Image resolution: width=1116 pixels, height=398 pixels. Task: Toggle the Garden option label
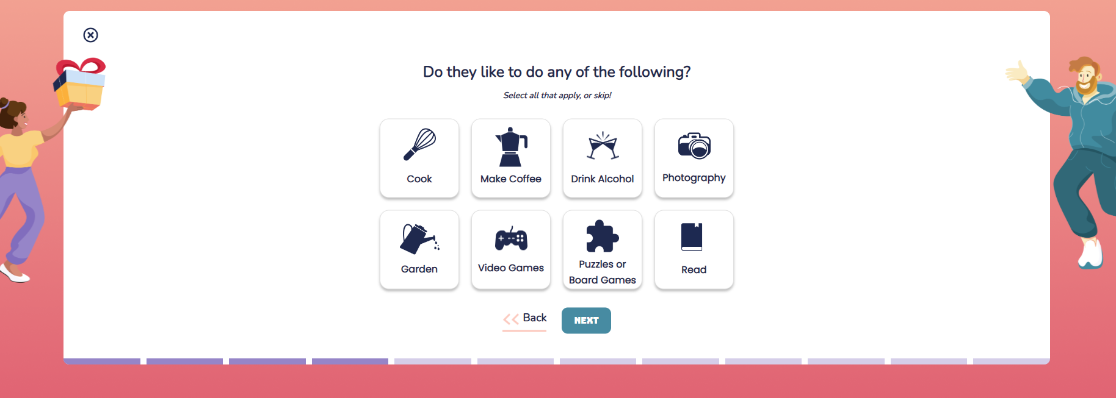coord(419,269)
